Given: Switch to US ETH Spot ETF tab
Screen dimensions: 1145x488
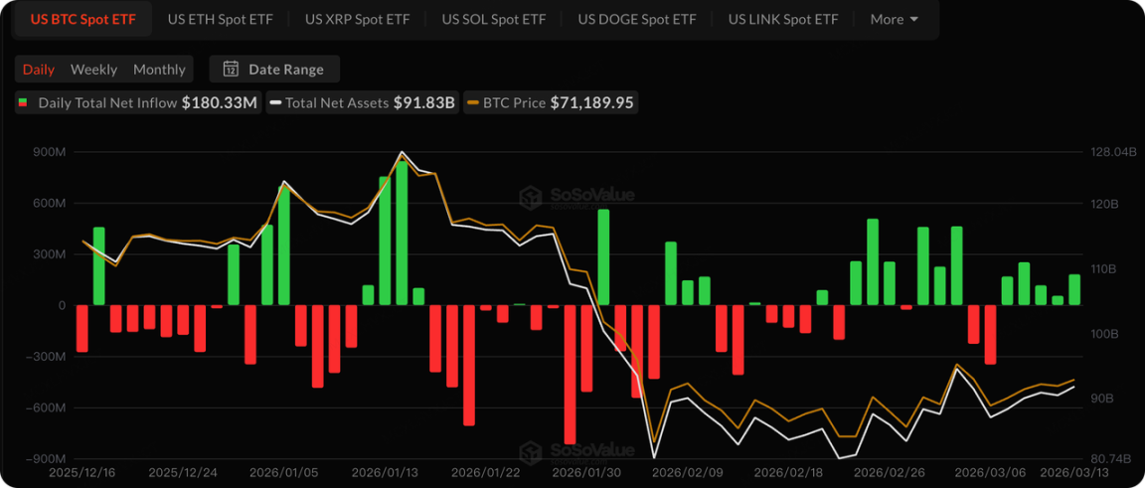Looking at the screenshot, I should pyautogui.click(x=220, y=19).
